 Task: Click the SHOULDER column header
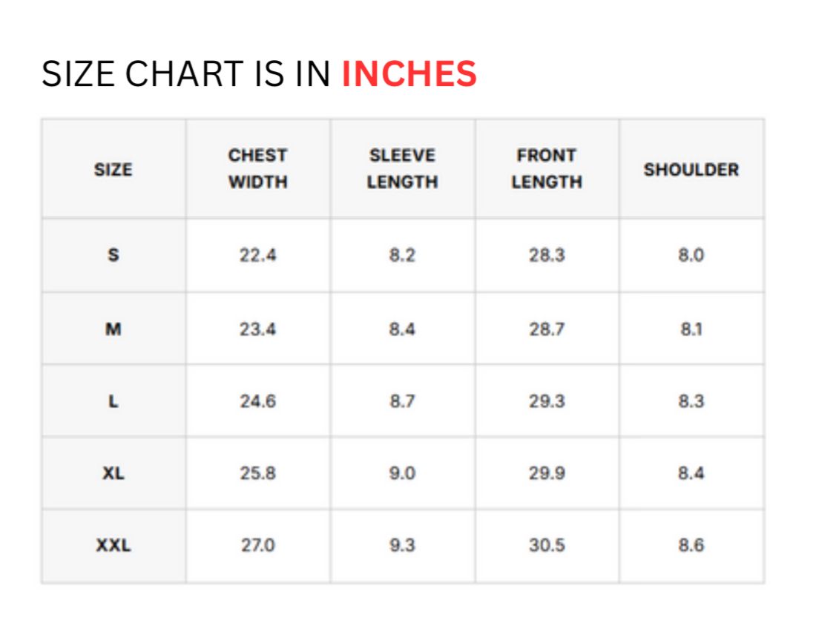691,170
